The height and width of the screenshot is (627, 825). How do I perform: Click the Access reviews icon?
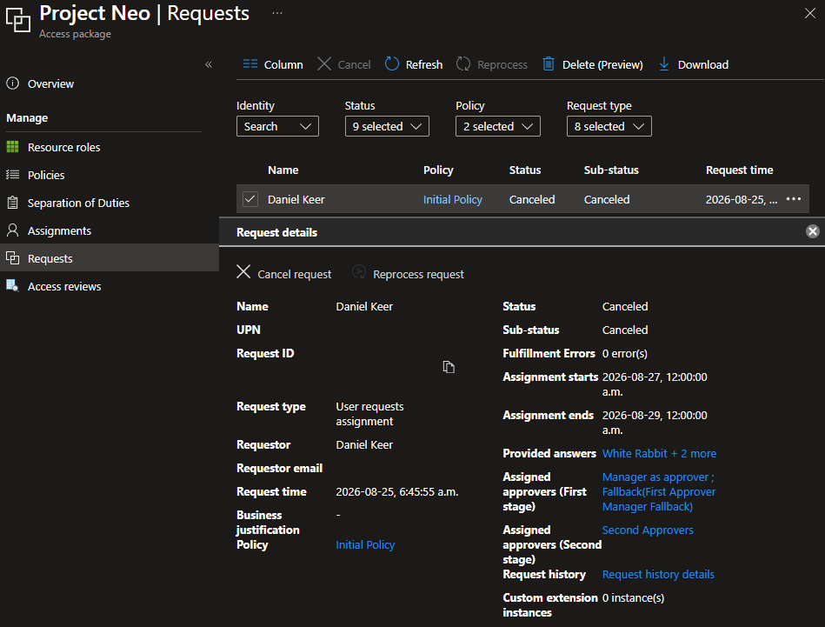coord(13,286)
